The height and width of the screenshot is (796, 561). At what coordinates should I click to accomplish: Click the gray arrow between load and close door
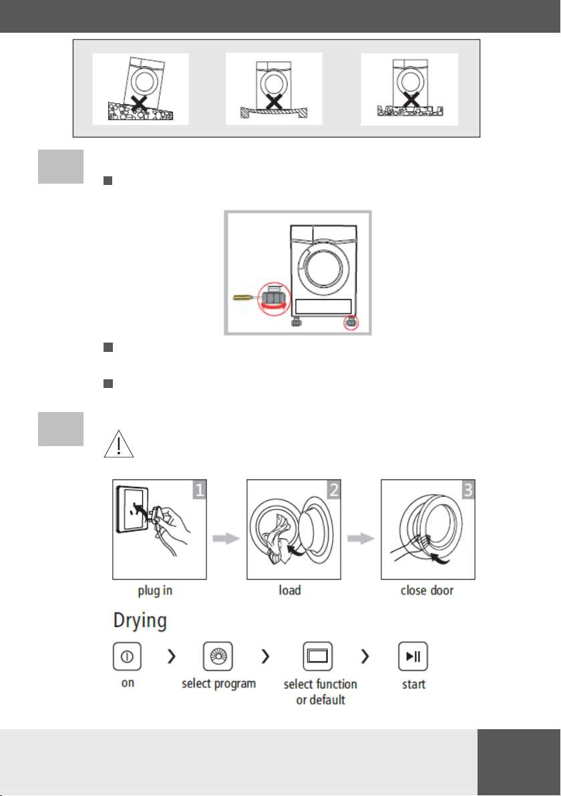point(361,538)
